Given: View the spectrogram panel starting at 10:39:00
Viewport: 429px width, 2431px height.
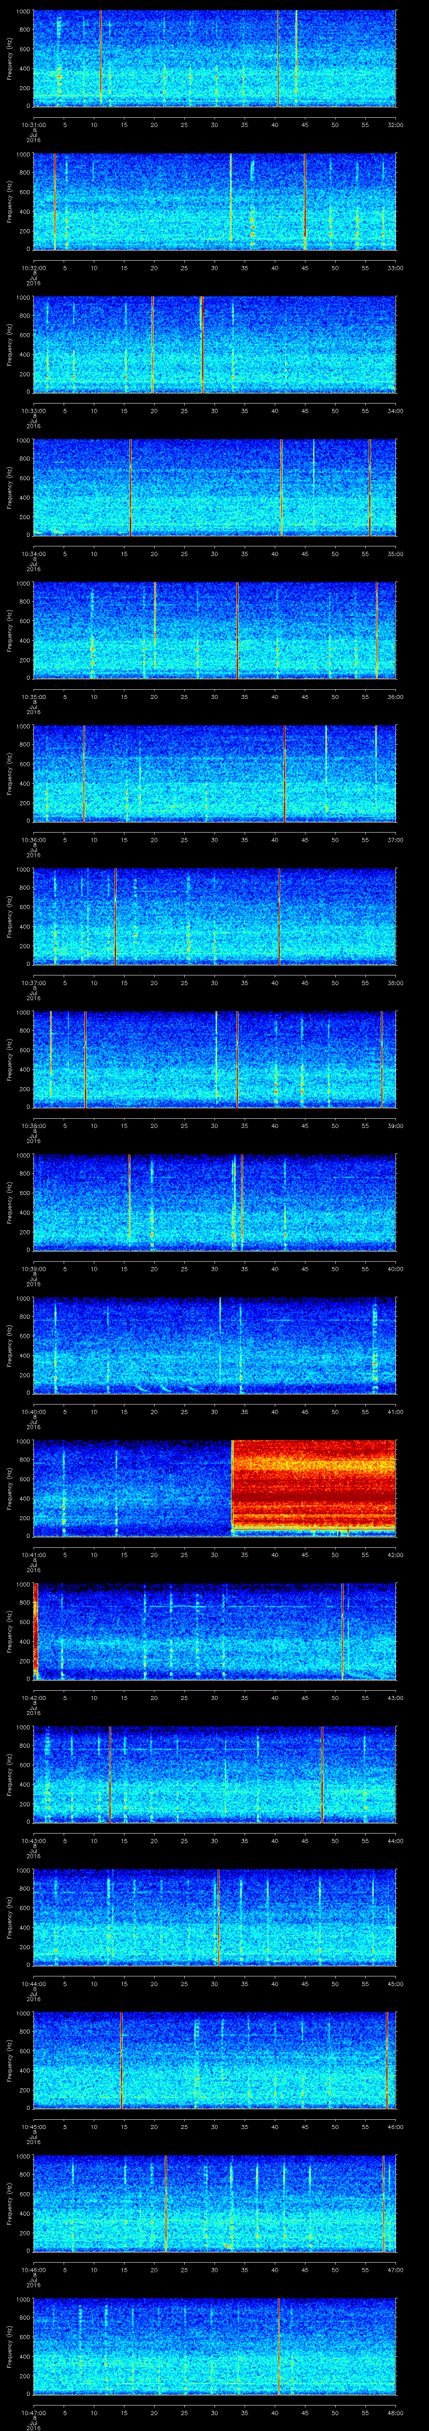Looking at the screenshot, I should point(214,1203).
